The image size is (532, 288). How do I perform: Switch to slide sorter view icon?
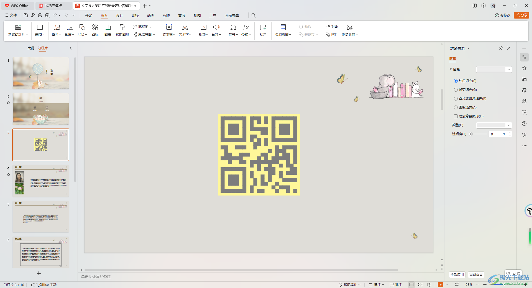click(420, 285)
